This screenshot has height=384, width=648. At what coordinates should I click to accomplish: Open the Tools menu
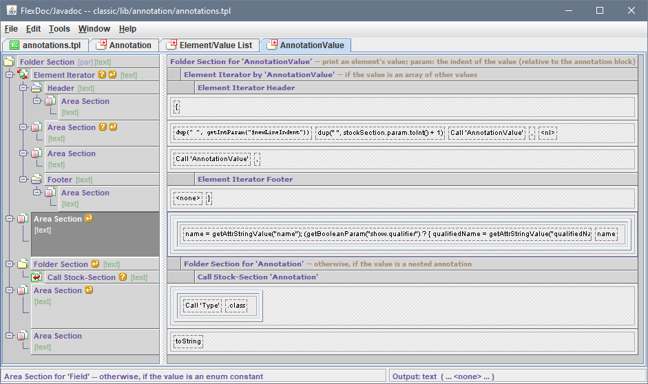click(59, 29)
